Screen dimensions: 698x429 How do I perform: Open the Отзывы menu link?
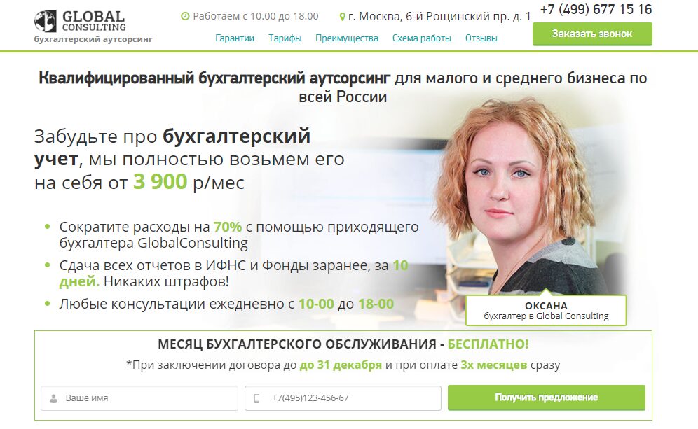pyautogui.click(x=481, y=38)
